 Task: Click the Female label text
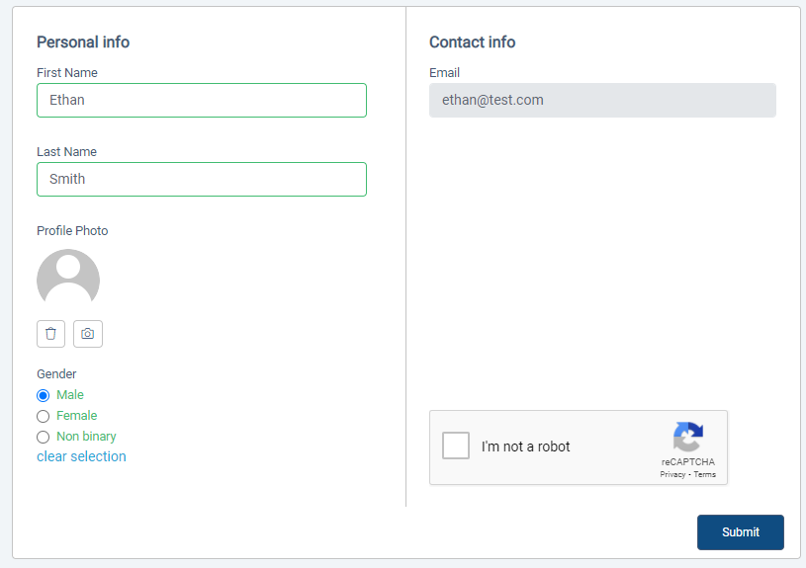click(x=76, y=416)
